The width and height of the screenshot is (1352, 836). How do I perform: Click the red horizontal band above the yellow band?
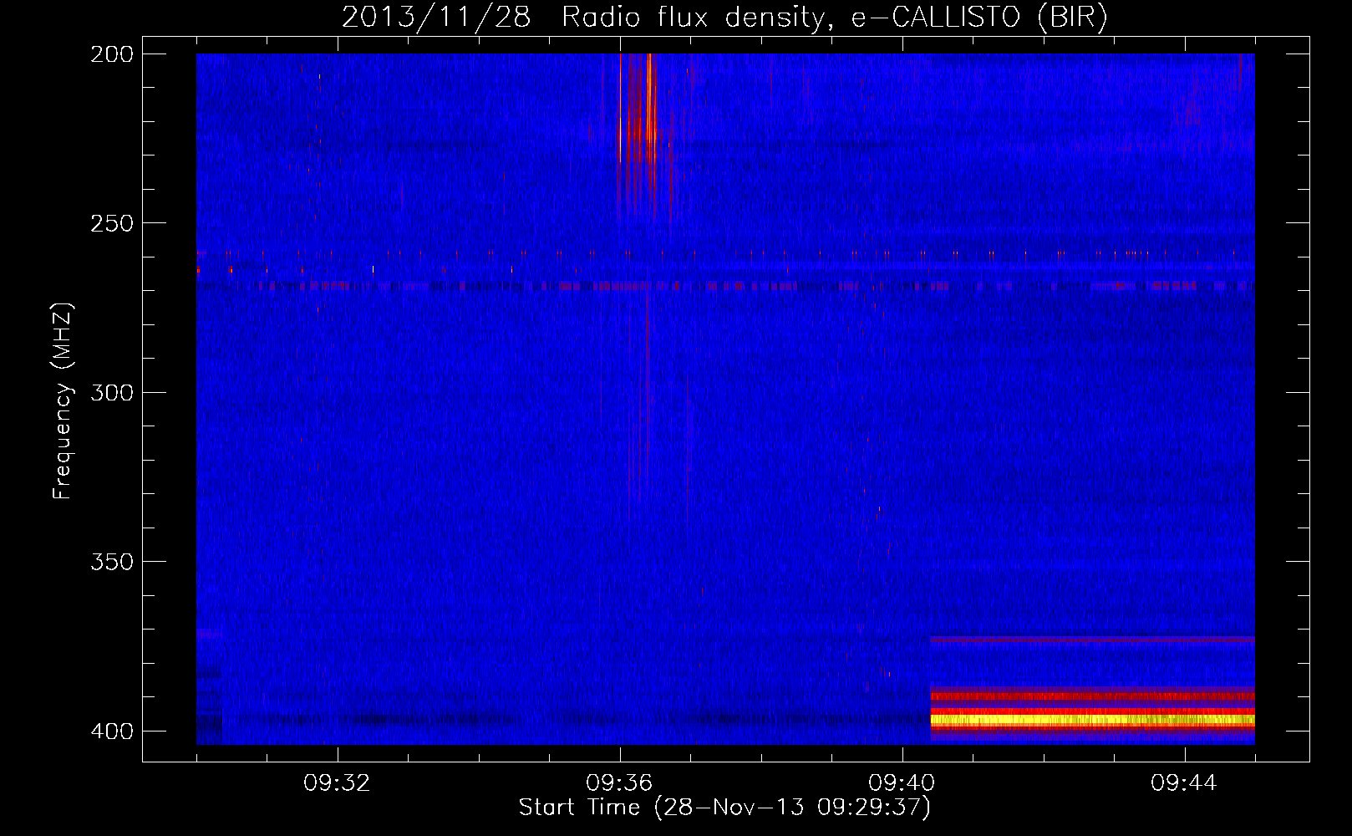pos(1092,696)
